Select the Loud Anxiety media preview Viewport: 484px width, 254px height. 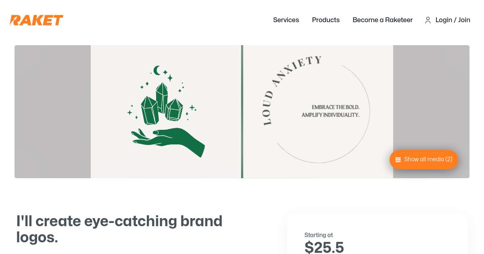(318, 112)
